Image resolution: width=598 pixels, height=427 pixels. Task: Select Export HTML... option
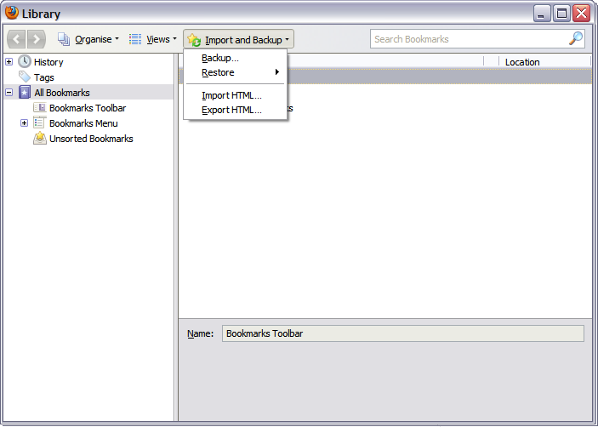pyautogui.click(x=236, y=111)
